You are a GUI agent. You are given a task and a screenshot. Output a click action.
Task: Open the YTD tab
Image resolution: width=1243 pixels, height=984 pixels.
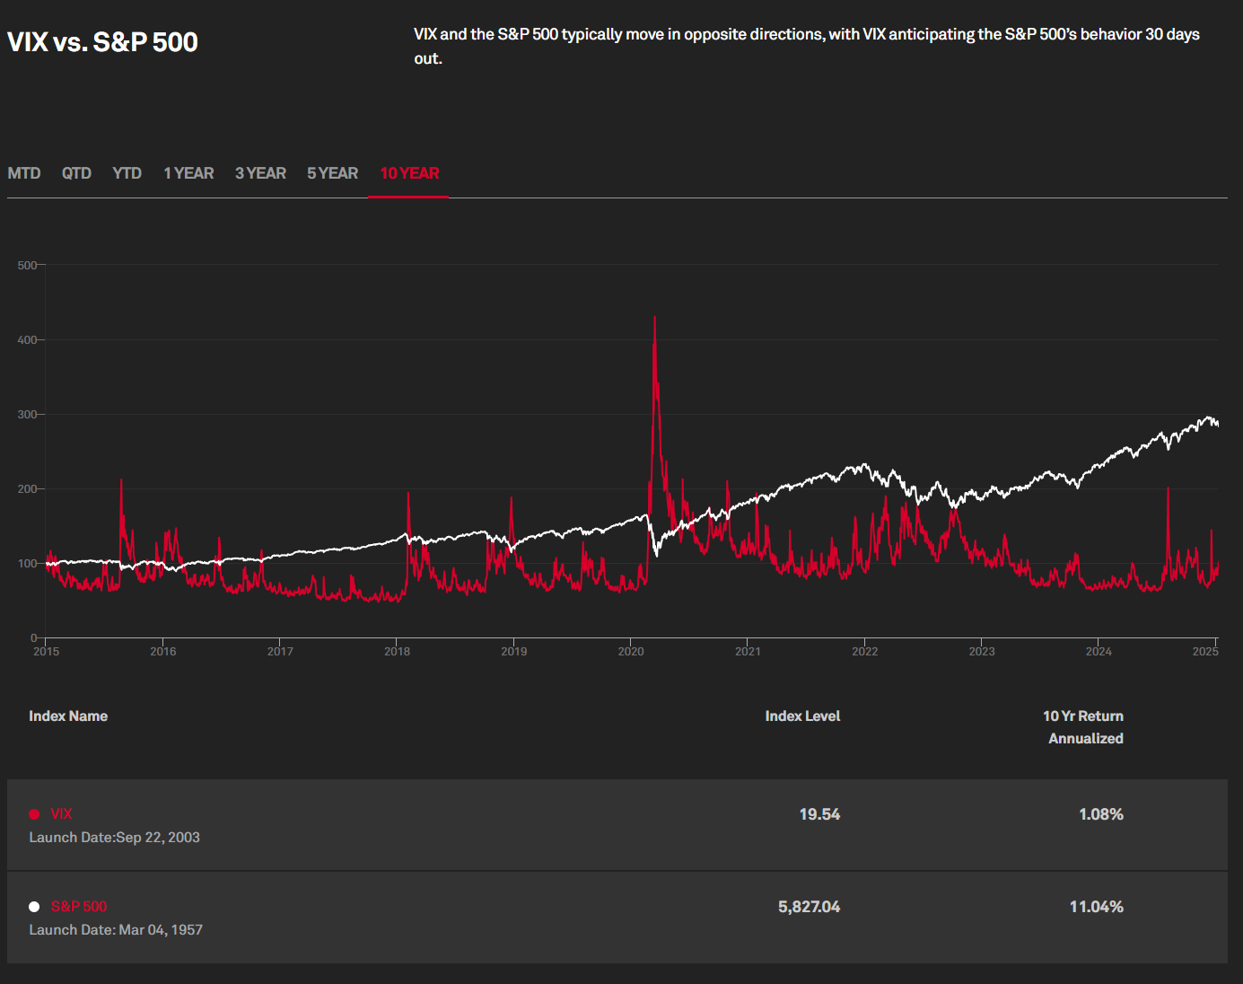pyautogui.click(x=127, y=173)
